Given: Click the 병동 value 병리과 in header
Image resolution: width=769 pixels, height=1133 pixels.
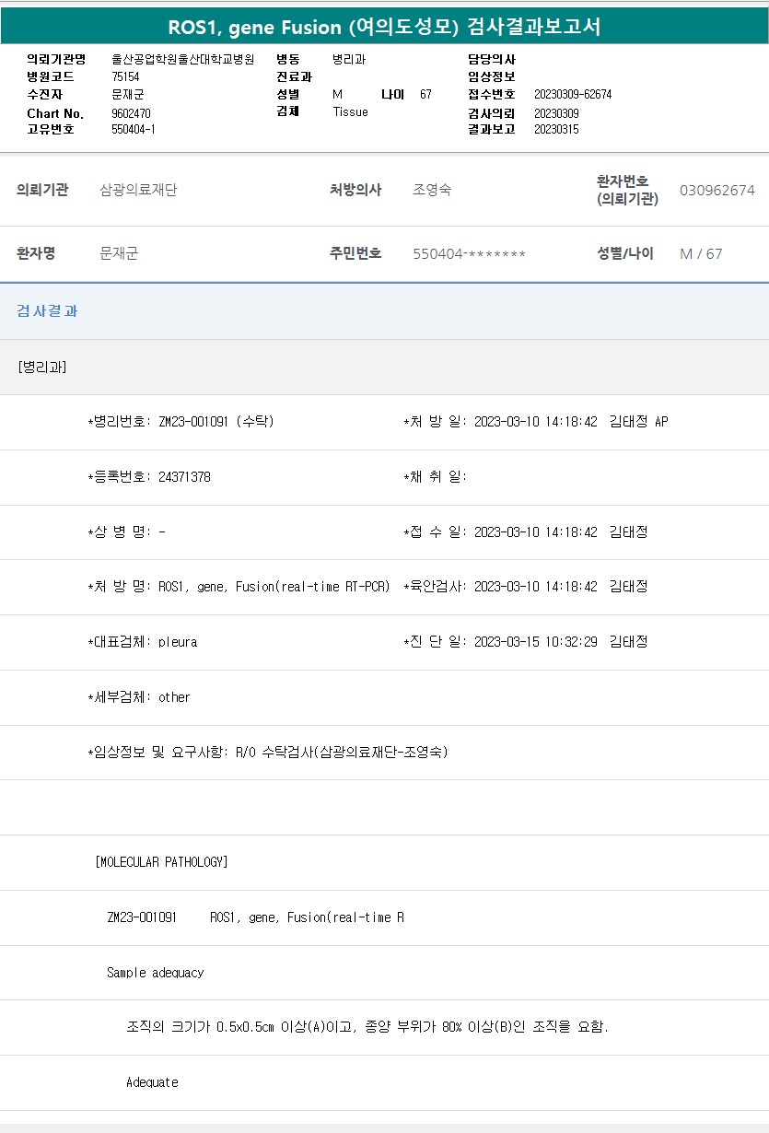Looking at the screenshot, I should coord(349,59).
